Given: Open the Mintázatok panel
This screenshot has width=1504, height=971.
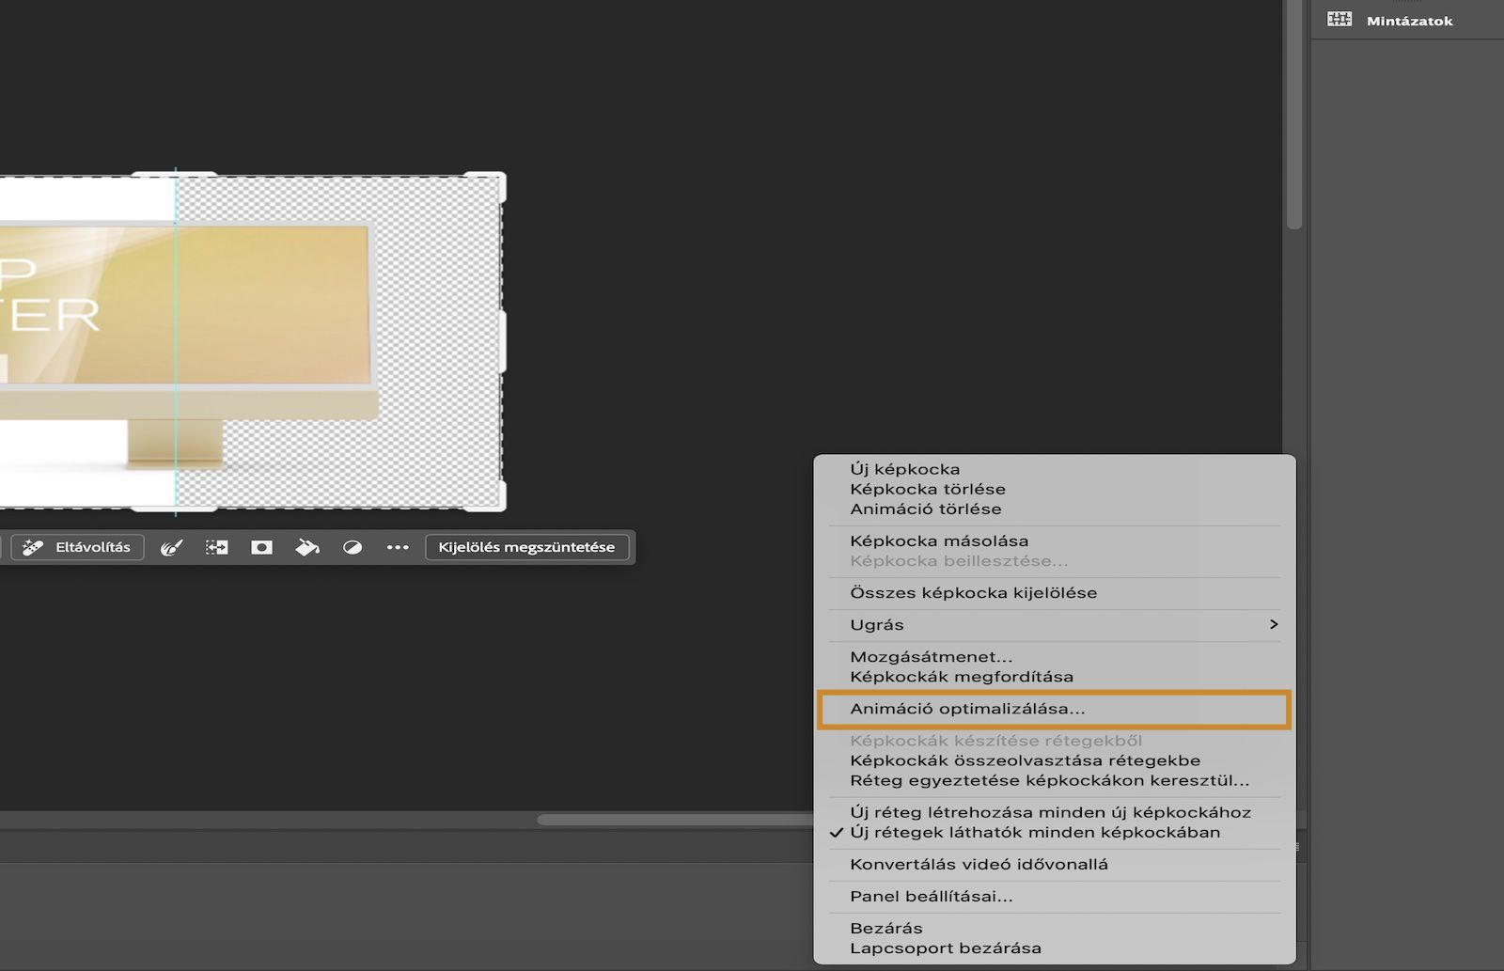Looking at the screenshot, I should (1391, 20).
